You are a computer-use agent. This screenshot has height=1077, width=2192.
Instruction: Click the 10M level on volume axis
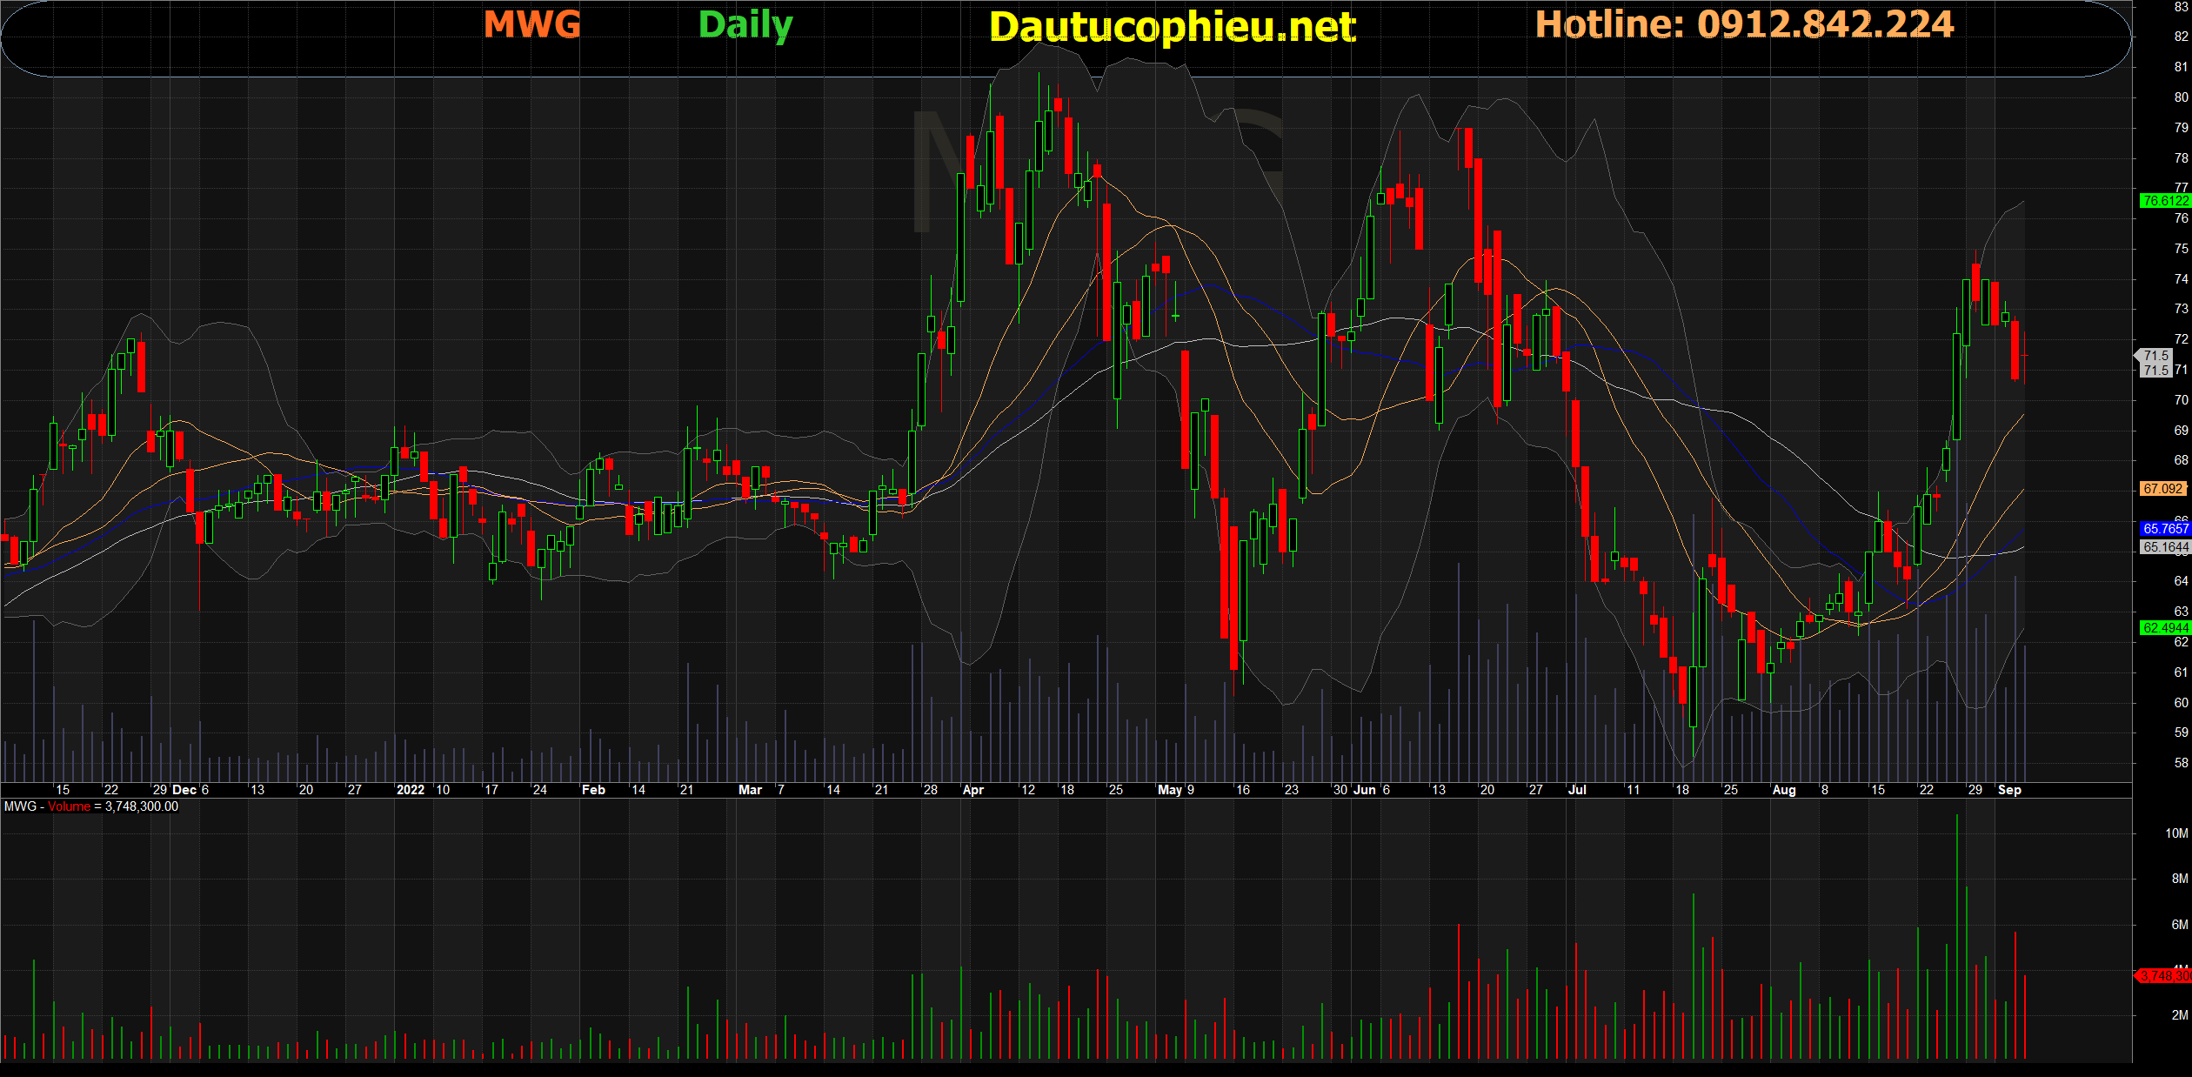(2175, 833)
